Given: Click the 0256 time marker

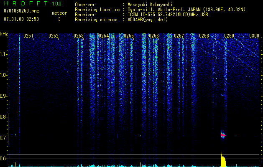Looking at the screenshot, I should pos(154,36).
